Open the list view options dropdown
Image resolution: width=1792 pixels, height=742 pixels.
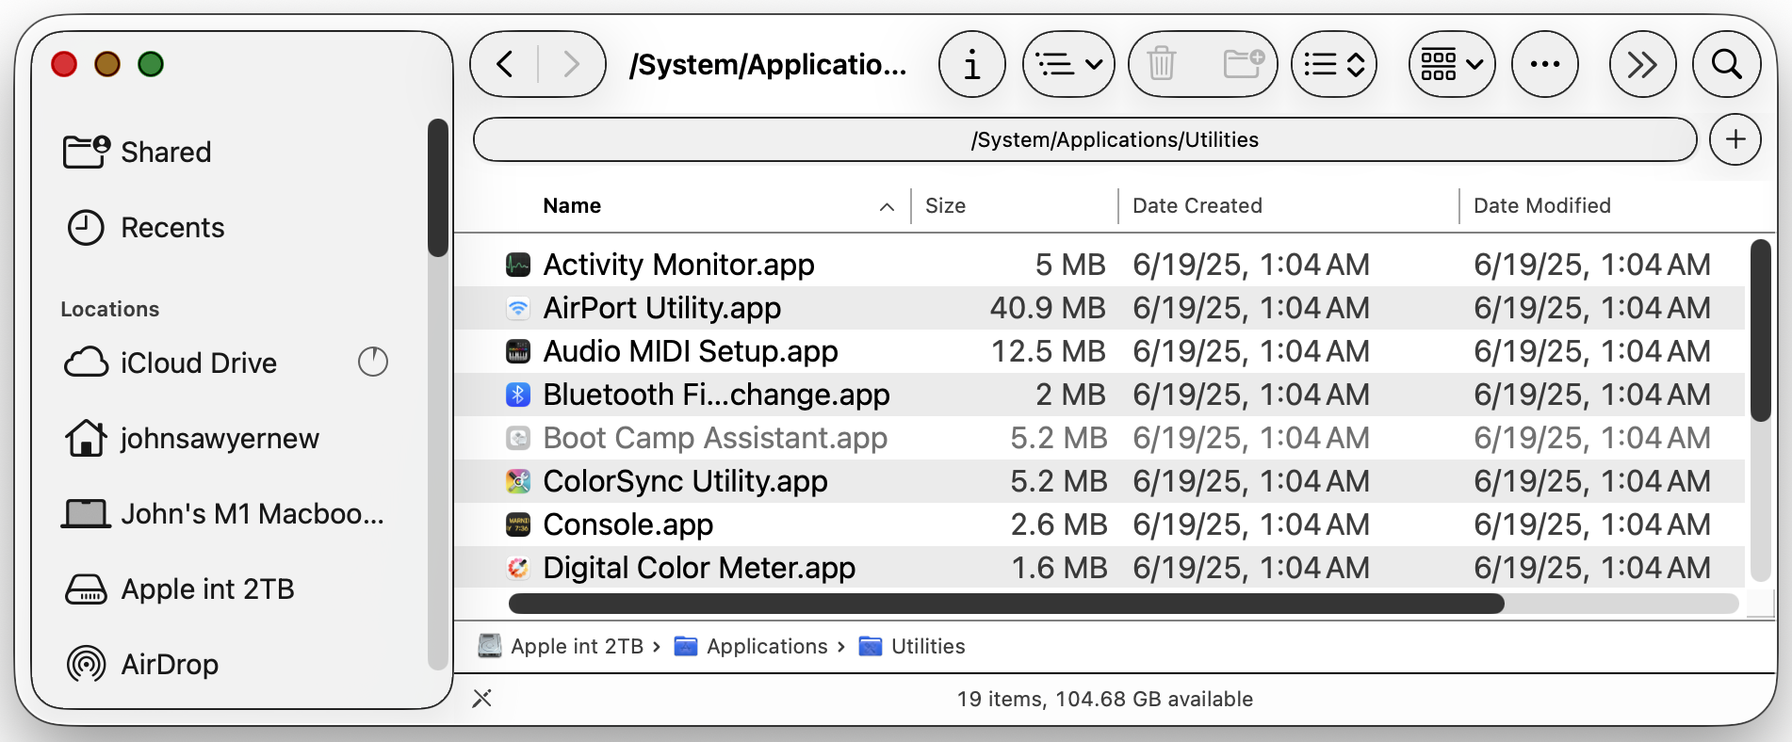[x=1068, y=65]
